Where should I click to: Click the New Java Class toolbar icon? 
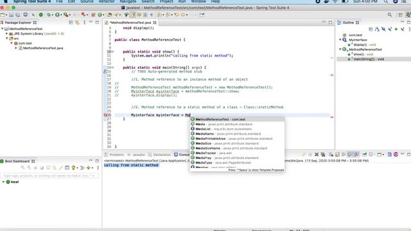point(100,15)
